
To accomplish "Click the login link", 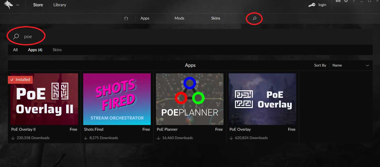I will 322,5.
